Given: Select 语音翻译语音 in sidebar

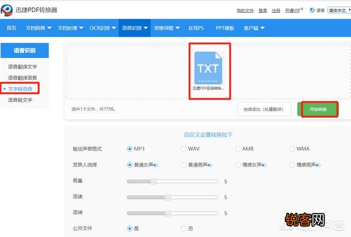Looking at the screenshot, I should [x=22, y=78].
